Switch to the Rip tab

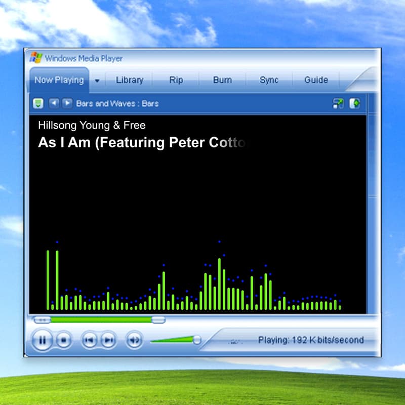click(x=176, y=80)
